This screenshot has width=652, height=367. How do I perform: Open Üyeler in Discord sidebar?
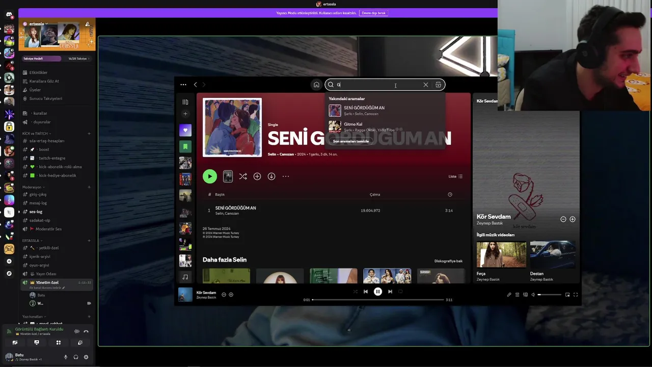[35, 90]
